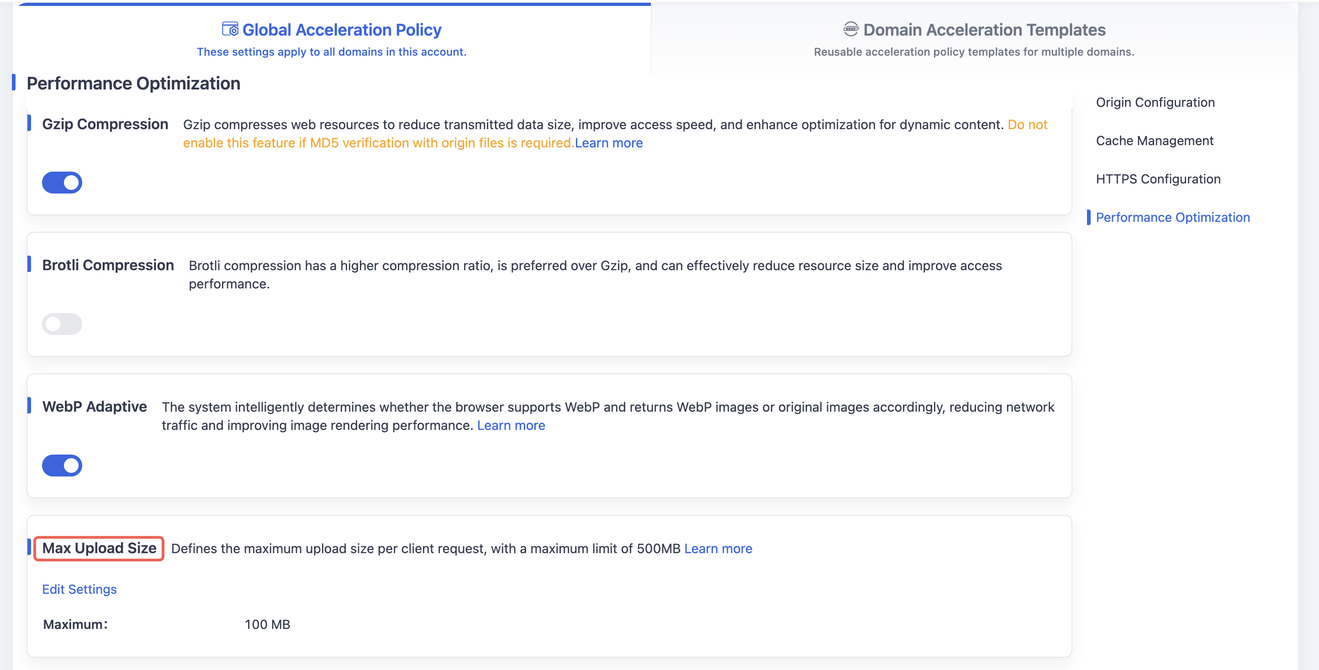
Task: Go to HTTPS Configuration in side navigation
Action: click(1158, 179)
